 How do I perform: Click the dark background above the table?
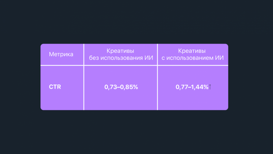[x=136, y=21]
